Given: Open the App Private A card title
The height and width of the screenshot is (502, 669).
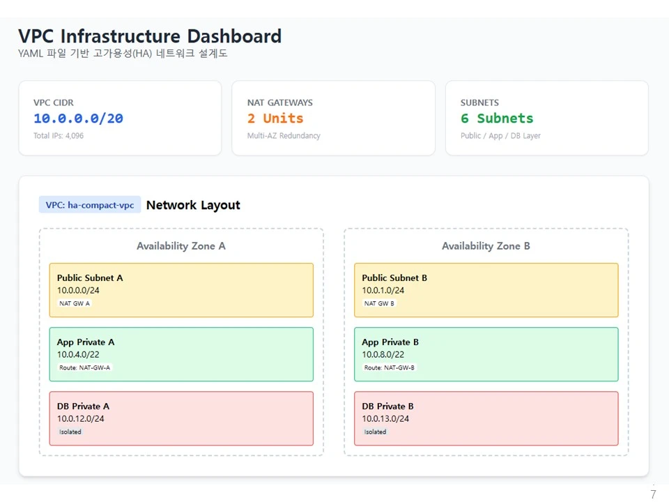Looking at the screenshot, I should click(x=86, y=342).
